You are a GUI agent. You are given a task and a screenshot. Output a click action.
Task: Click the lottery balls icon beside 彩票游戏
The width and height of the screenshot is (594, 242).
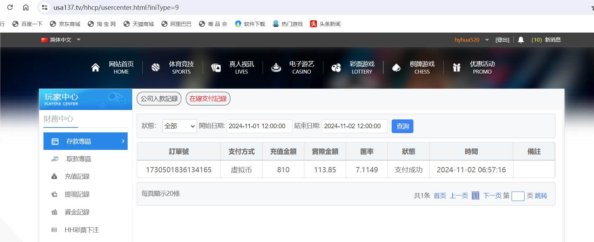336,68
